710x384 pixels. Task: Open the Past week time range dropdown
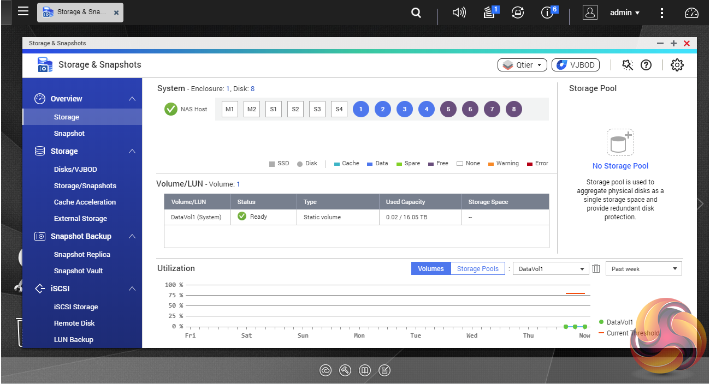click(643, 269)
